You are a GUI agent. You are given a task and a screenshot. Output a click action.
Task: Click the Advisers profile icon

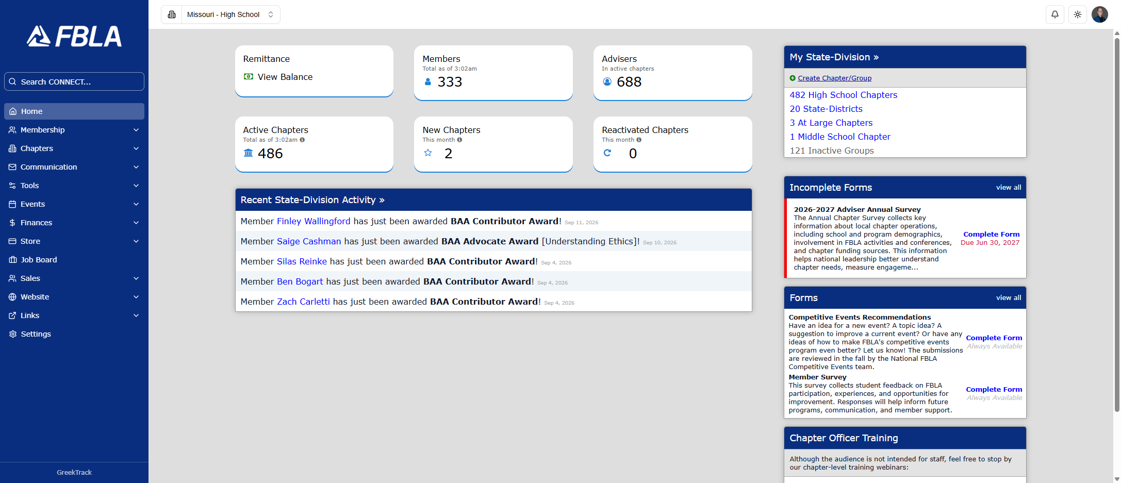[x=607, y=81]
